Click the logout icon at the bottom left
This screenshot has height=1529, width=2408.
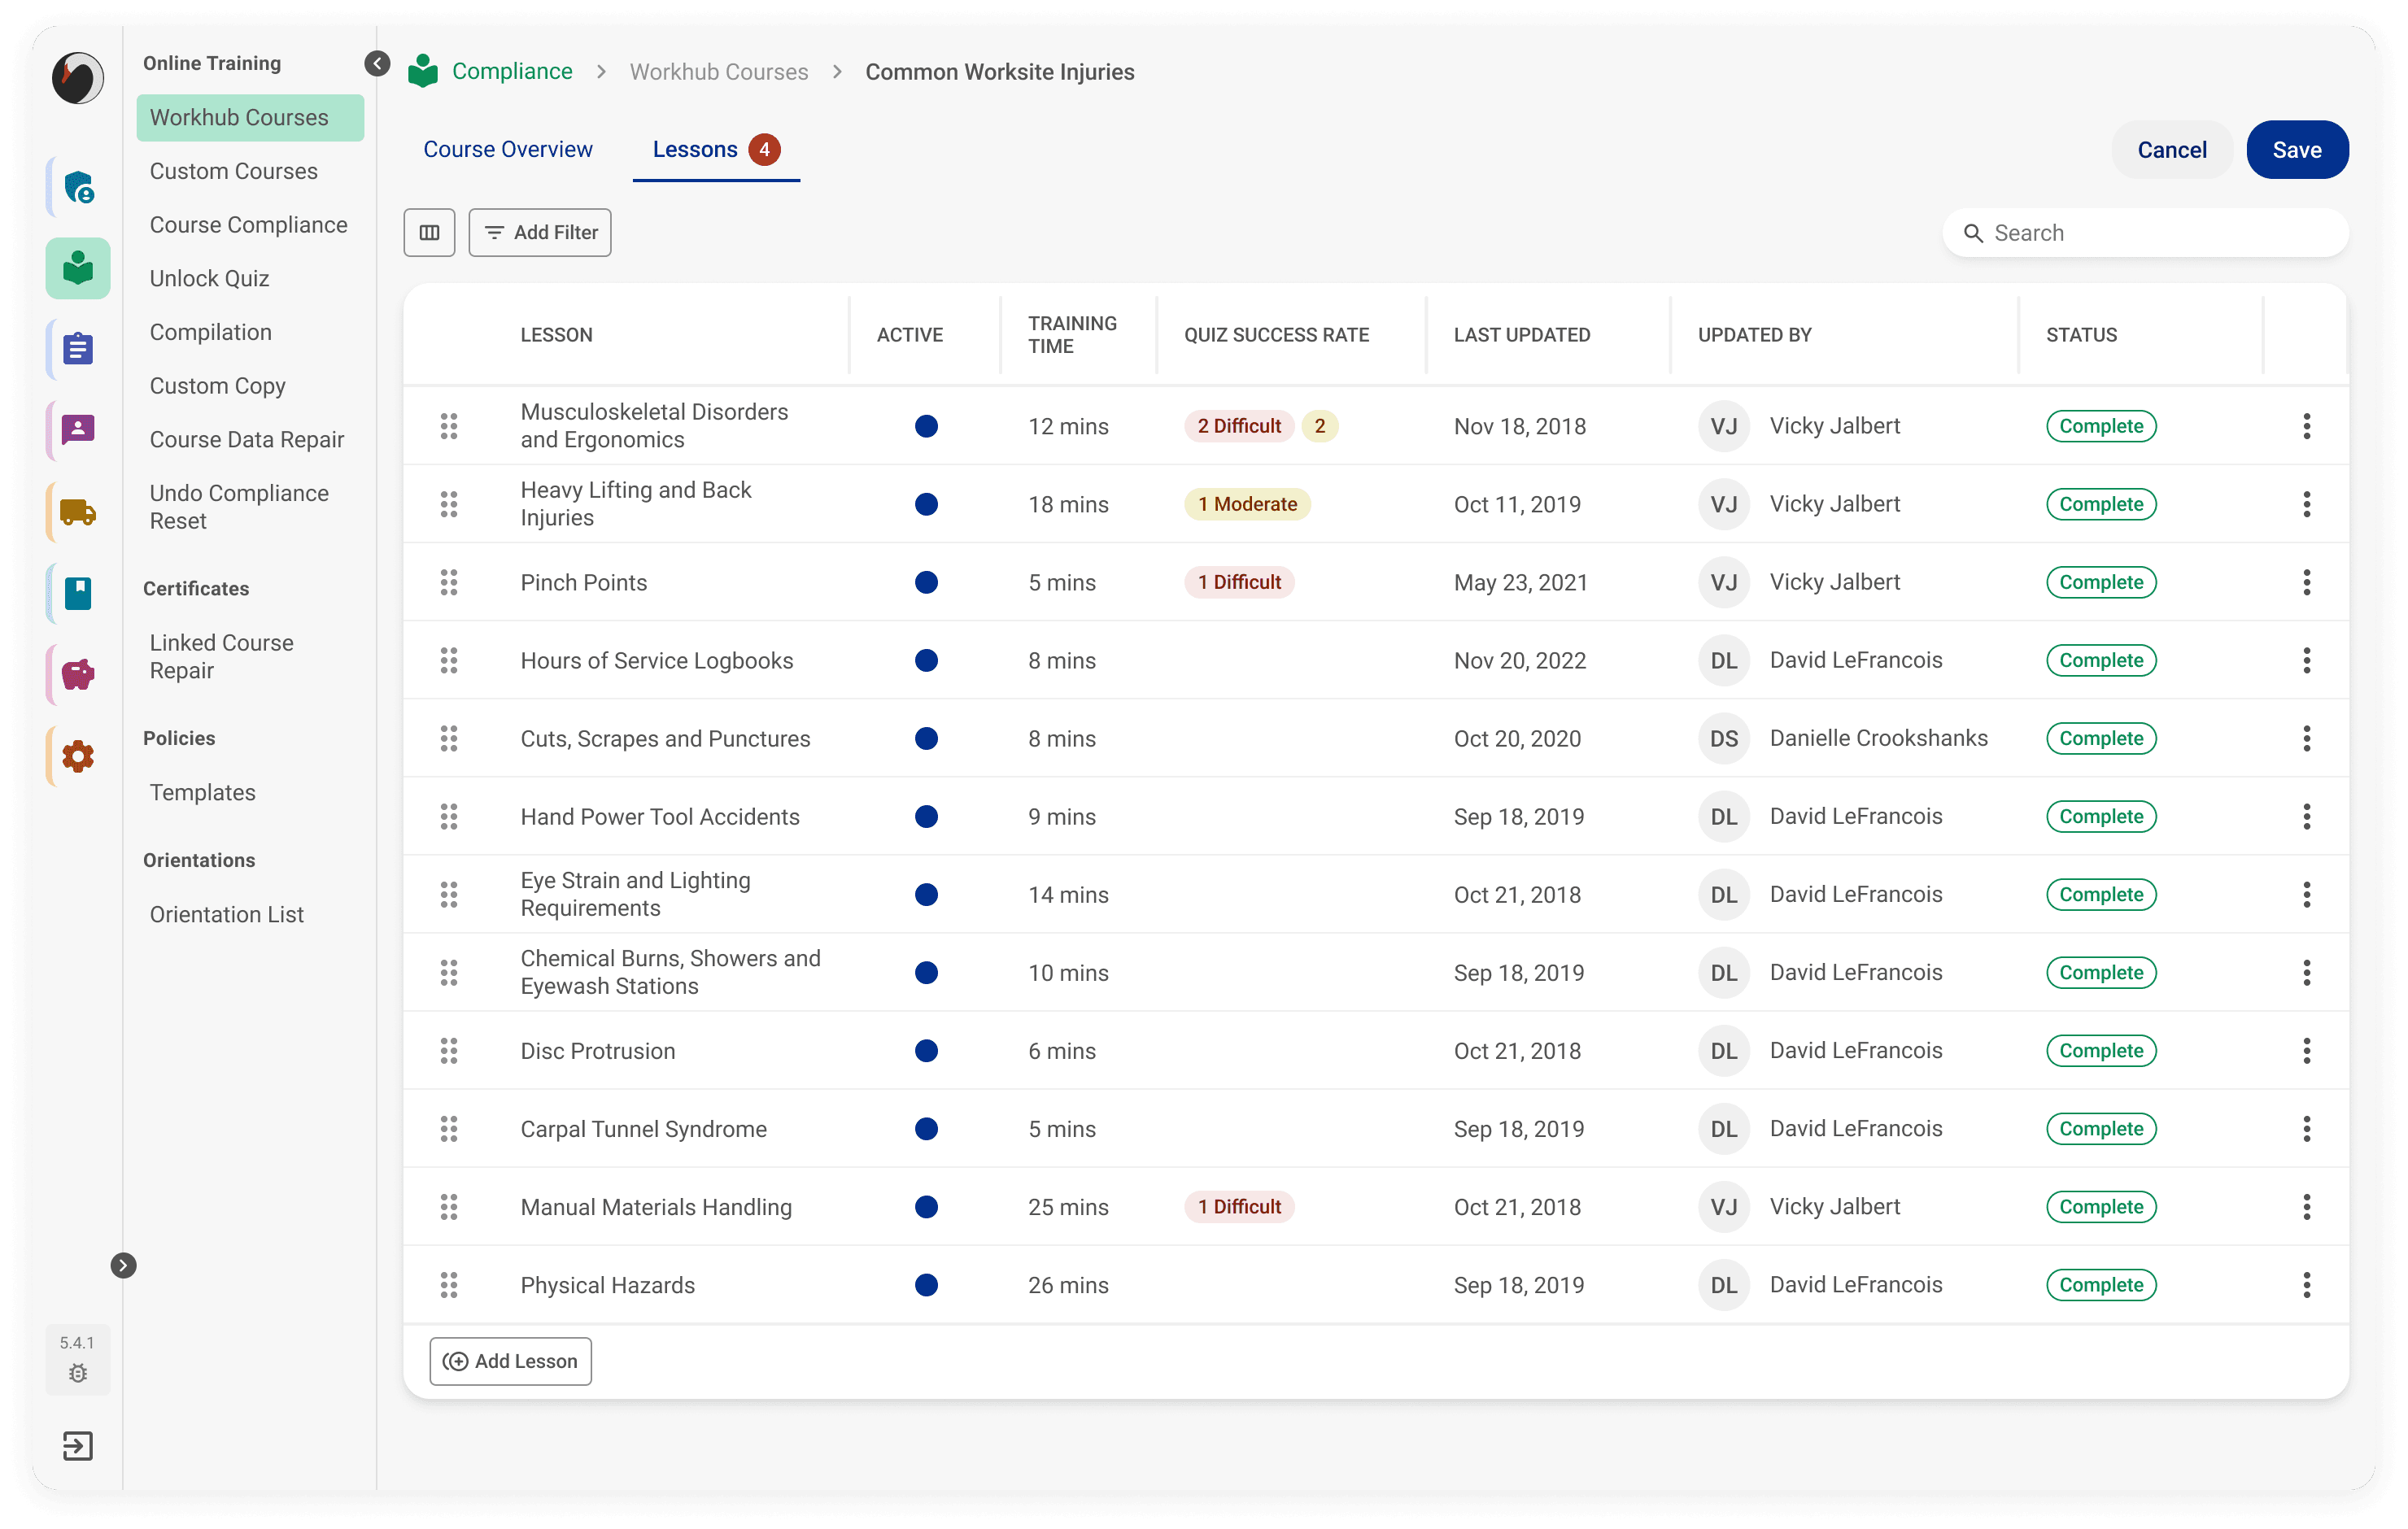click(78, 1445)
